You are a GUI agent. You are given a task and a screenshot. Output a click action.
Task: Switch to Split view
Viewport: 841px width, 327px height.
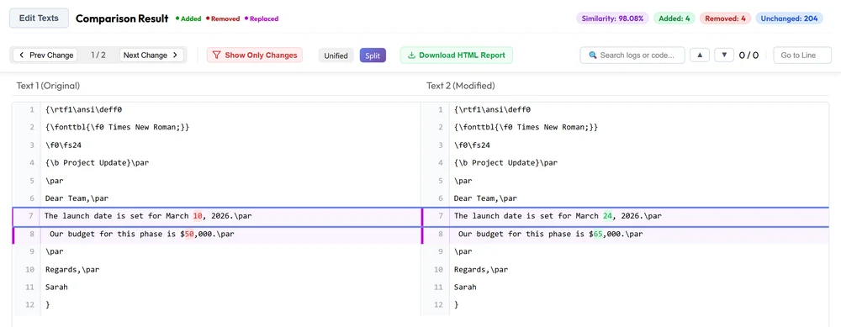pos(373,55)
